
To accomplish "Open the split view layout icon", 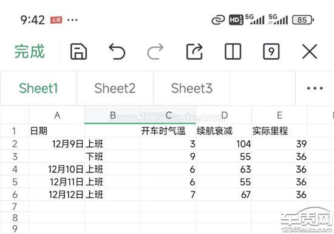I will [233, 52].
